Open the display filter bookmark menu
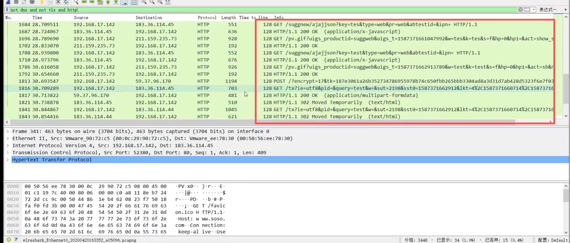Image resolution: width=570 pixels, height=243 pixels. click(7, 10)
